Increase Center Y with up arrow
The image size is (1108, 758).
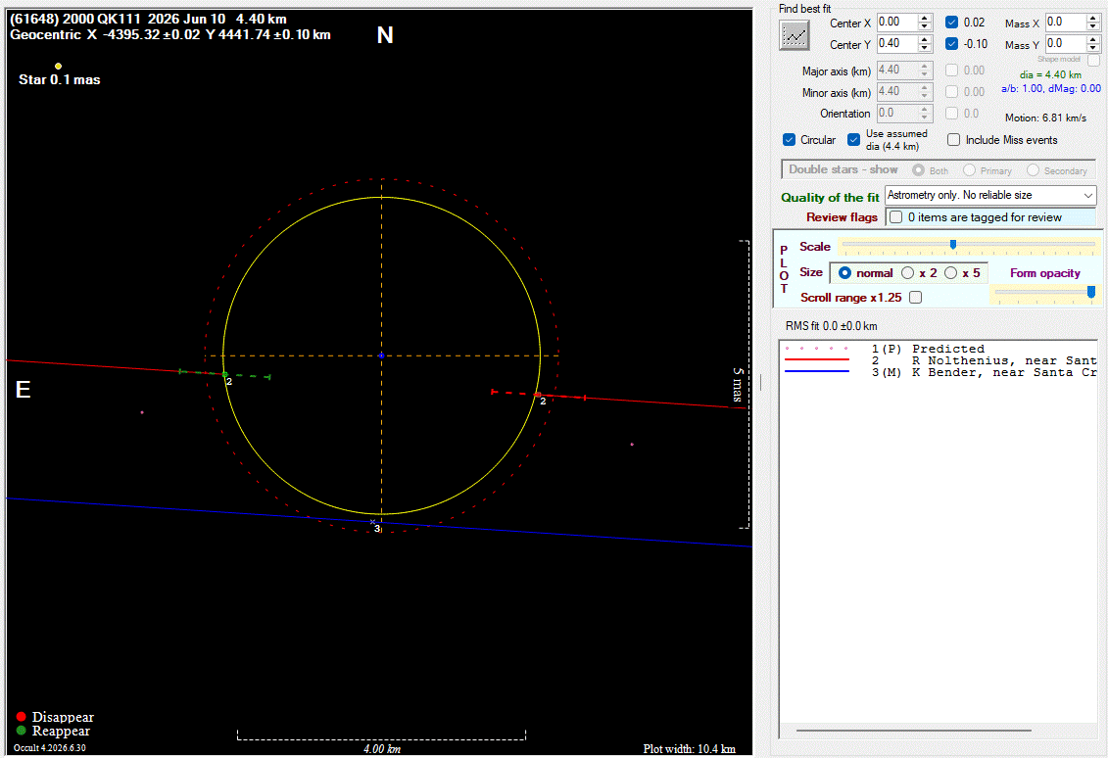924,39
